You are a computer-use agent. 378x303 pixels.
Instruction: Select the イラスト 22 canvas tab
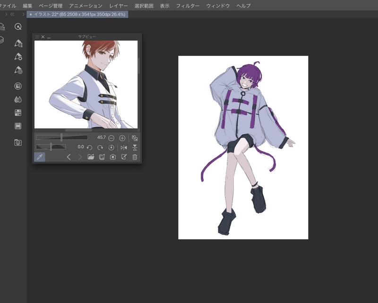(77, 15)
